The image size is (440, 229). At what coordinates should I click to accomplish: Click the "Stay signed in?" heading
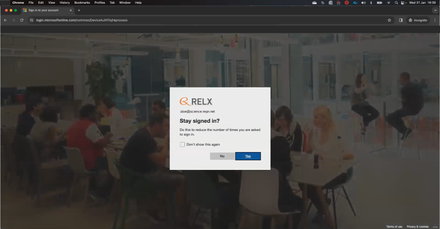click(x=199, y=121)
